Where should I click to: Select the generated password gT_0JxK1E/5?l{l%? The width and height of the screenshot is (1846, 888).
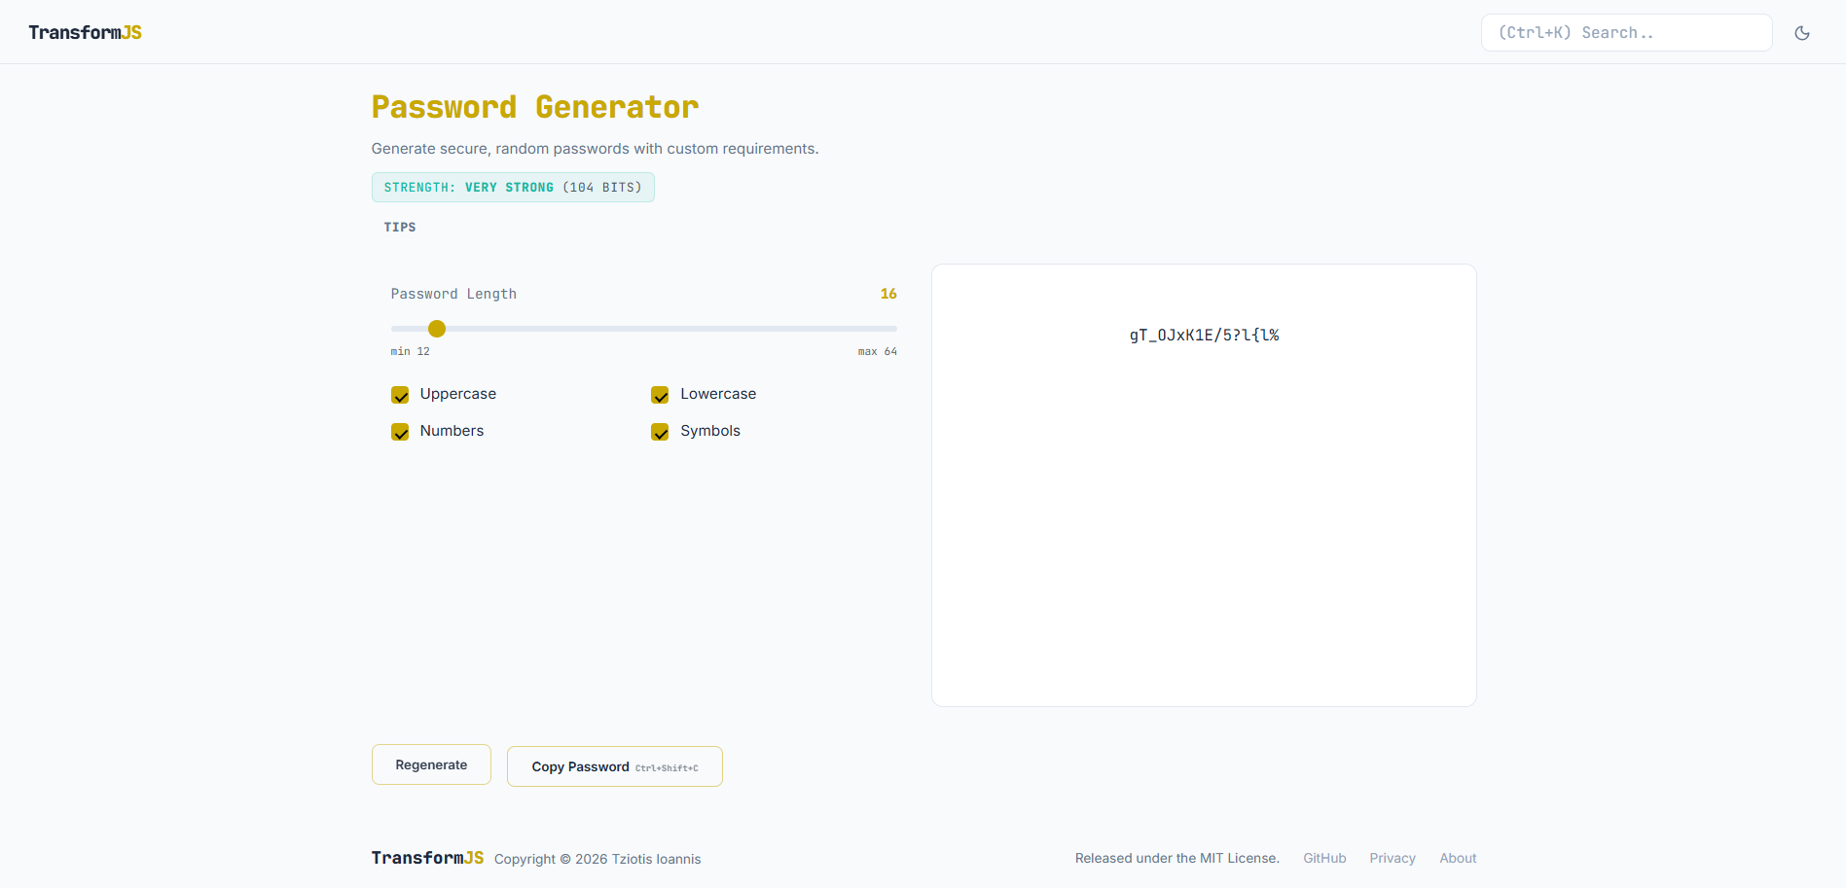[1204, 336]
